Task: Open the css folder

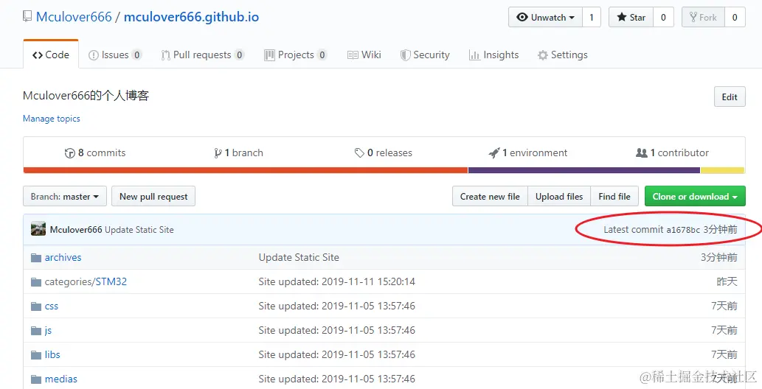Action: pos(52,306)
